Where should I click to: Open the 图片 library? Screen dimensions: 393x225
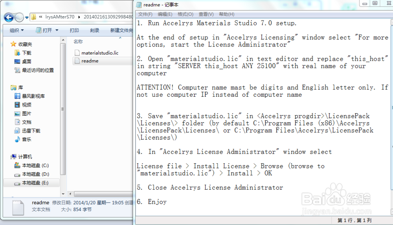tap(27, 114)
